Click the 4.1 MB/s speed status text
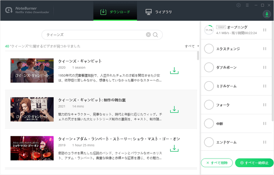 point(236,33)
